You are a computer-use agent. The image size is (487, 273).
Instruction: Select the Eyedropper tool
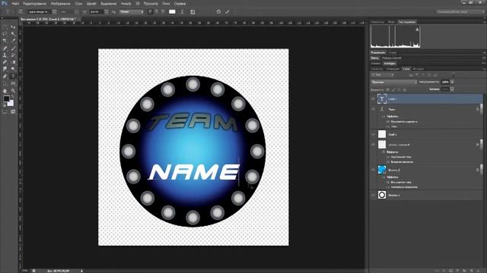pos(13,41)
